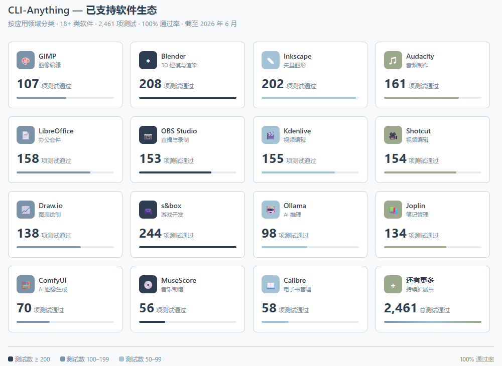Click the Kdenlive clapperboard icon

271,135
